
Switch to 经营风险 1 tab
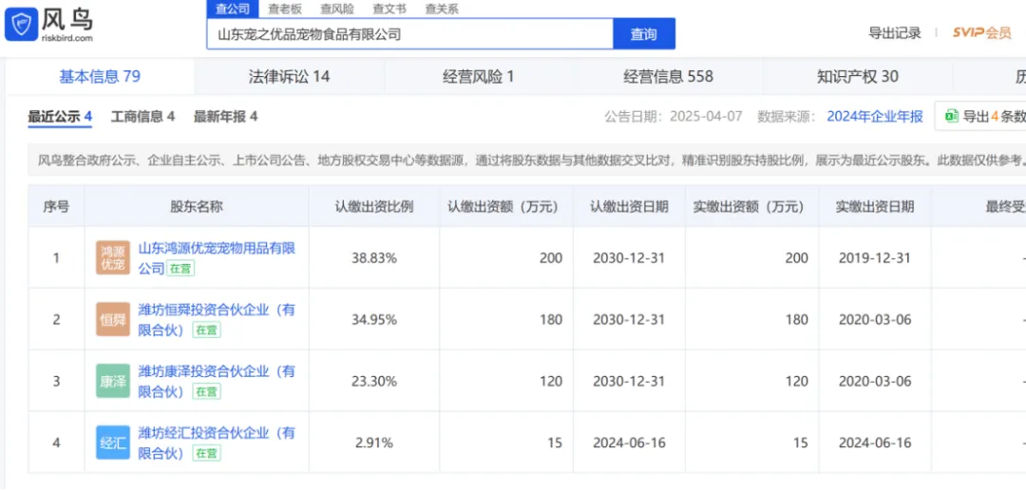point(478,77)
